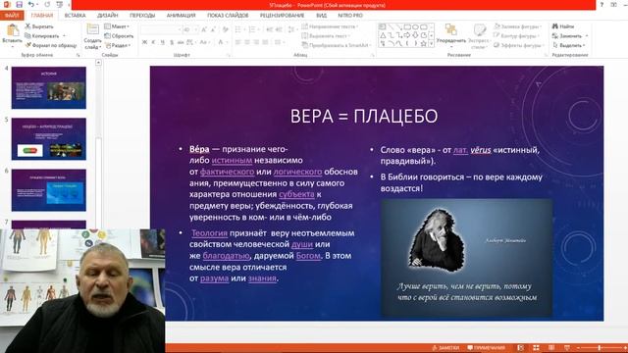
Task: Open the Выделить select dropdown
Action: coord(569,46)
